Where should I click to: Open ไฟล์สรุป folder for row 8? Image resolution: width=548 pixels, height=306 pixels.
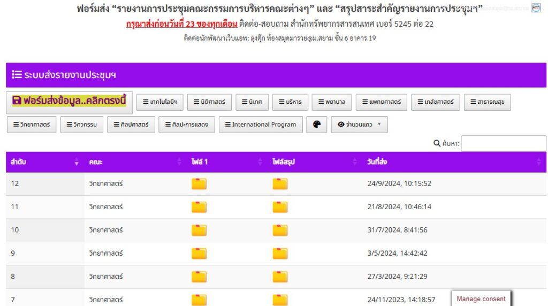280,277
